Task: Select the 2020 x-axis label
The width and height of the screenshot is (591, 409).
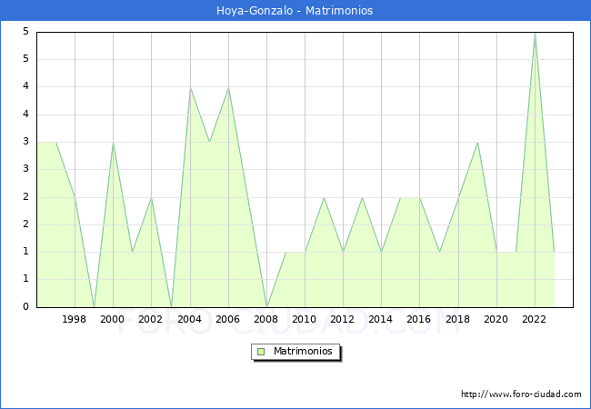Action: (496, 319)
